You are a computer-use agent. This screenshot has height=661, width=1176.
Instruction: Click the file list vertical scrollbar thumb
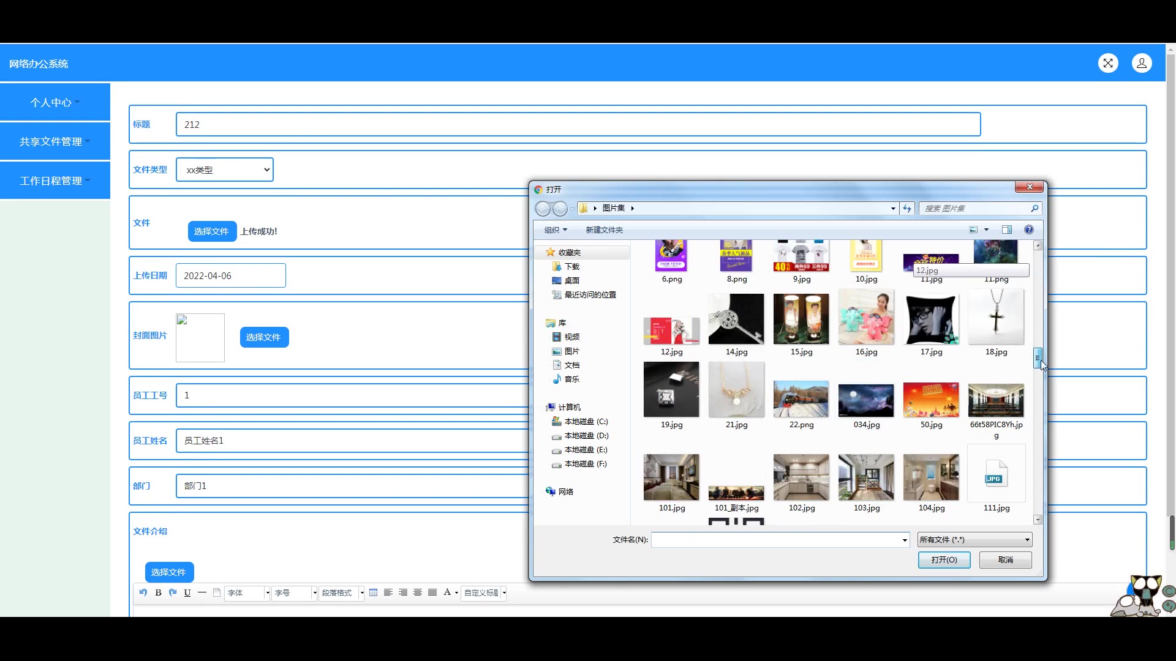1038,358
